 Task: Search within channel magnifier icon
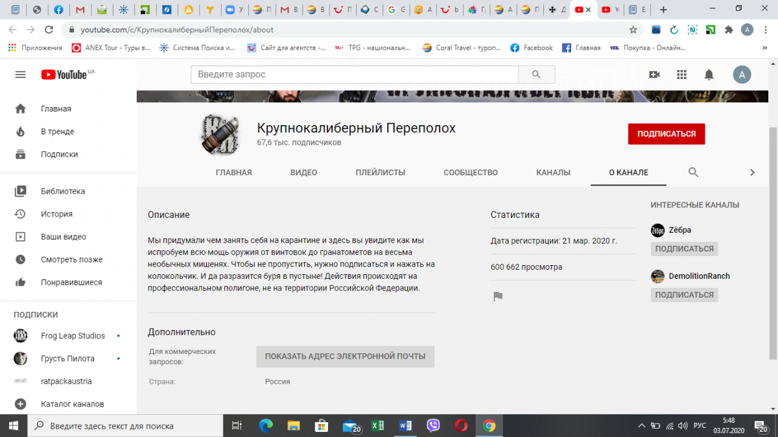tap(693, 172)
